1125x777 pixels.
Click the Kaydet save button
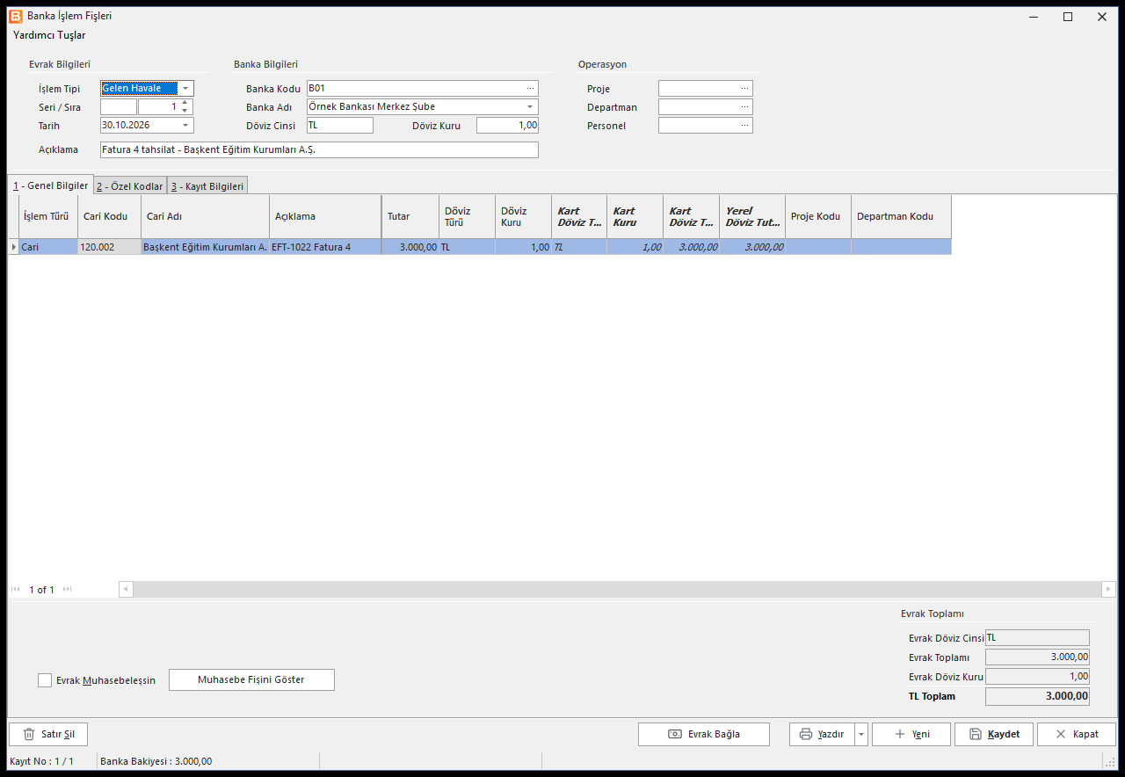pyautogui.click(x=994, y=734)
